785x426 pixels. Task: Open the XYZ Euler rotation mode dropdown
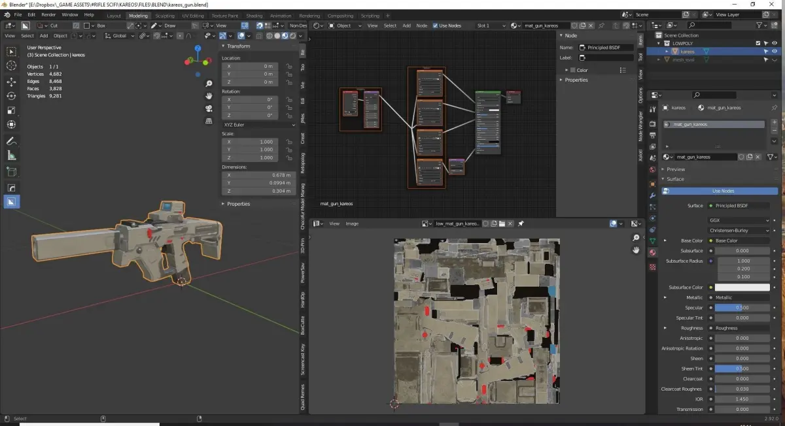pyautogui.click(x=258, y=124)
